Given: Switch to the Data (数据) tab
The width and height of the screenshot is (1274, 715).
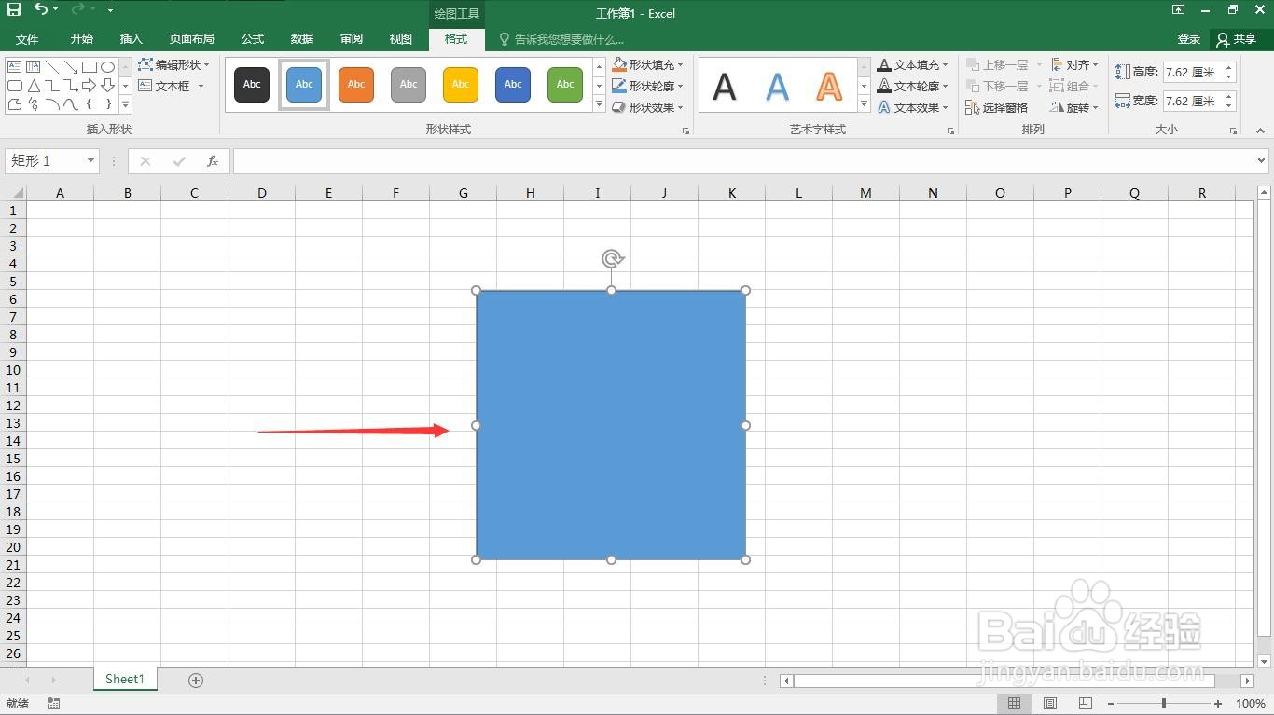Looking at the screenshot, I should point(302,39).
